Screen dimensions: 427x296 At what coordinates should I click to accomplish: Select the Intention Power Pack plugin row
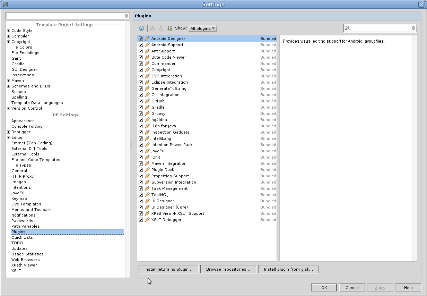pyautogui.click(x=207, y=145)
